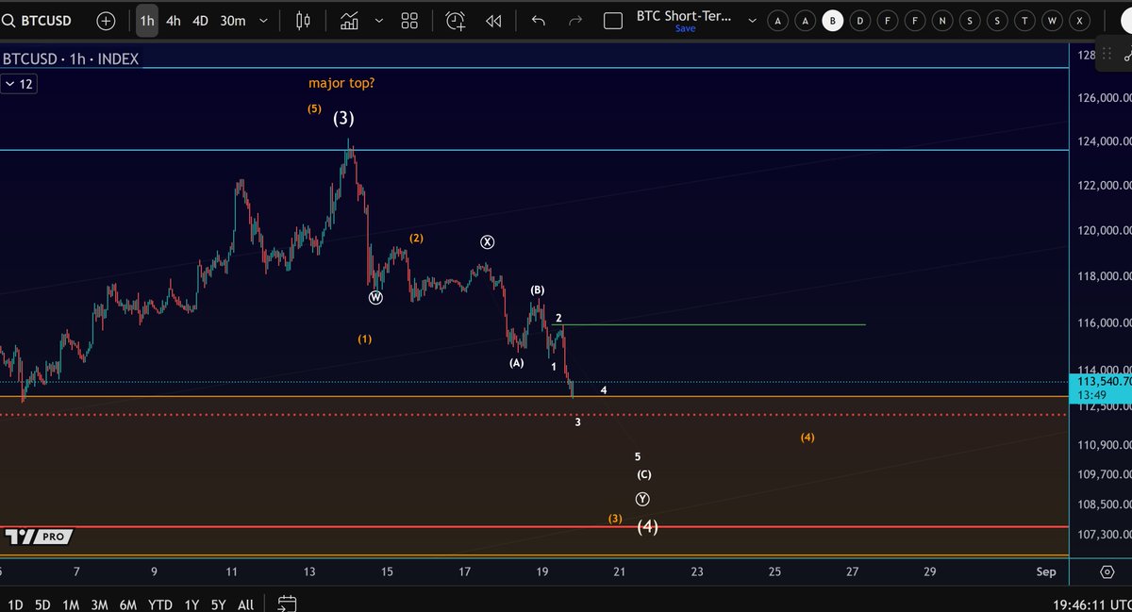Select the orange (5) wave label
Viewport: 1132px width, 612px height.
click(314, 108)
